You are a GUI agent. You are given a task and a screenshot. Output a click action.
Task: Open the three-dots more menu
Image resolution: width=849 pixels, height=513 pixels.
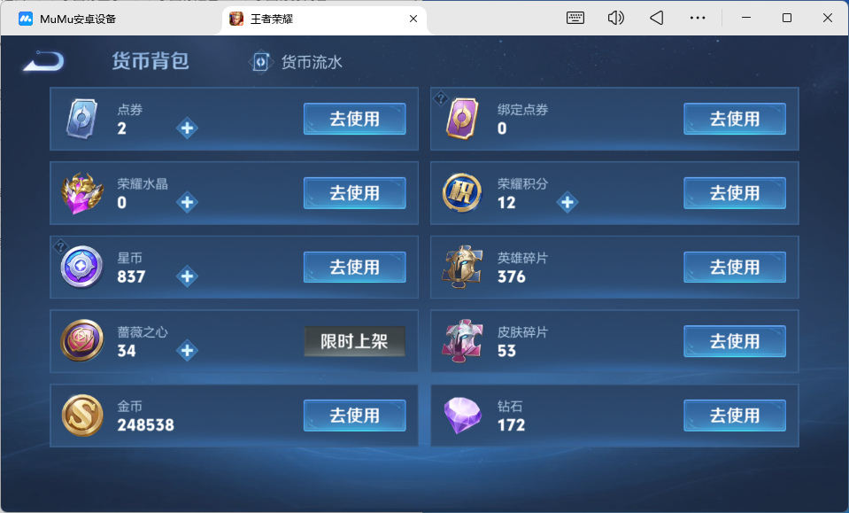tap(698, 18)
